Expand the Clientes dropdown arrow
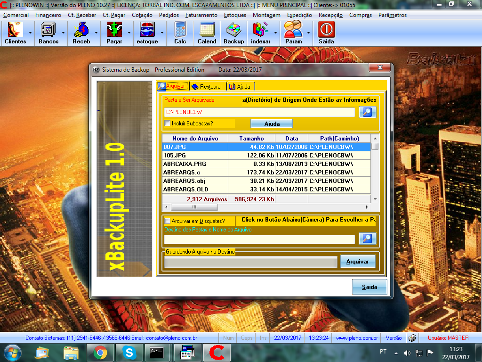The width and height of the screenshot is (482, 362). 31,33
